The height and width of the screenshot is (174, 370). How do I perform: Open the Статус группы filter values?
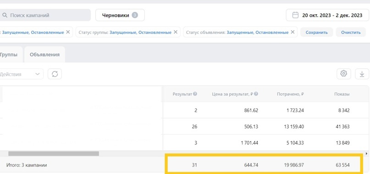(141, 33)
